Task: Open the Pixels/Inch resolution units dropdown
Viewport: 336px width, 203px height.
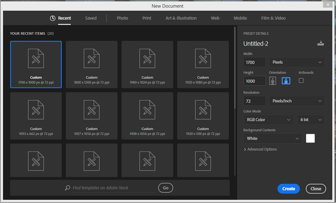Action: [x=297, y=101]
